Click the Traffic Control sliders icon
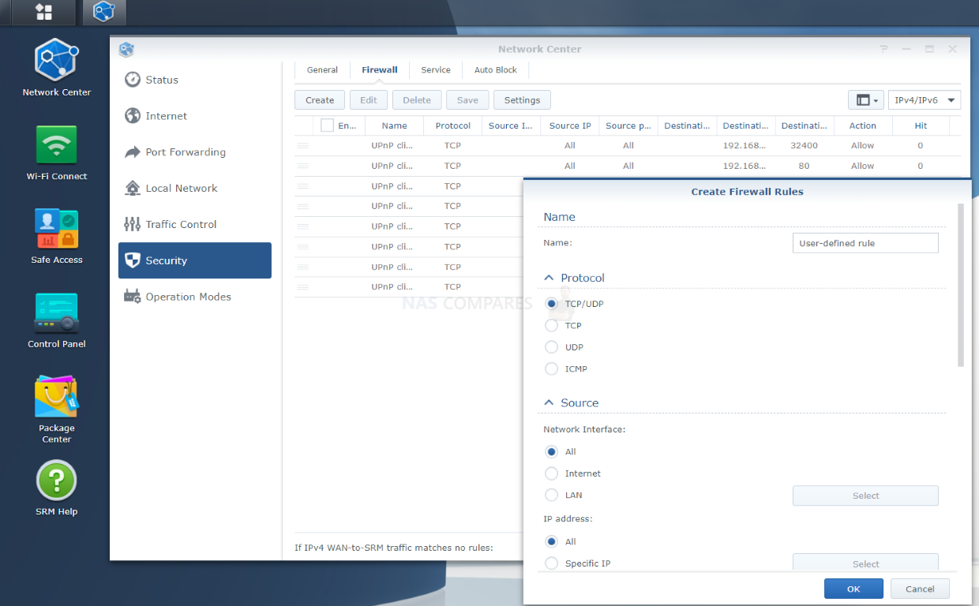Viewport: 979px width, 606px height. [x=133, y=224]
